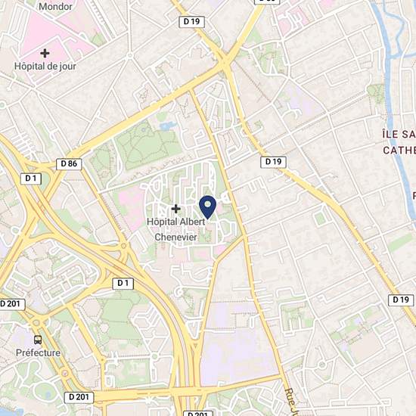416x416 pixels.
Task: Click the Hôpital de jour cross icon
Action: pyautogui.click(x=45, y=53)
